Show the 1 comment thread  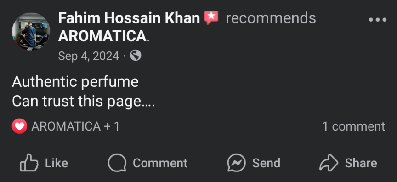click(x=354, y=126)
